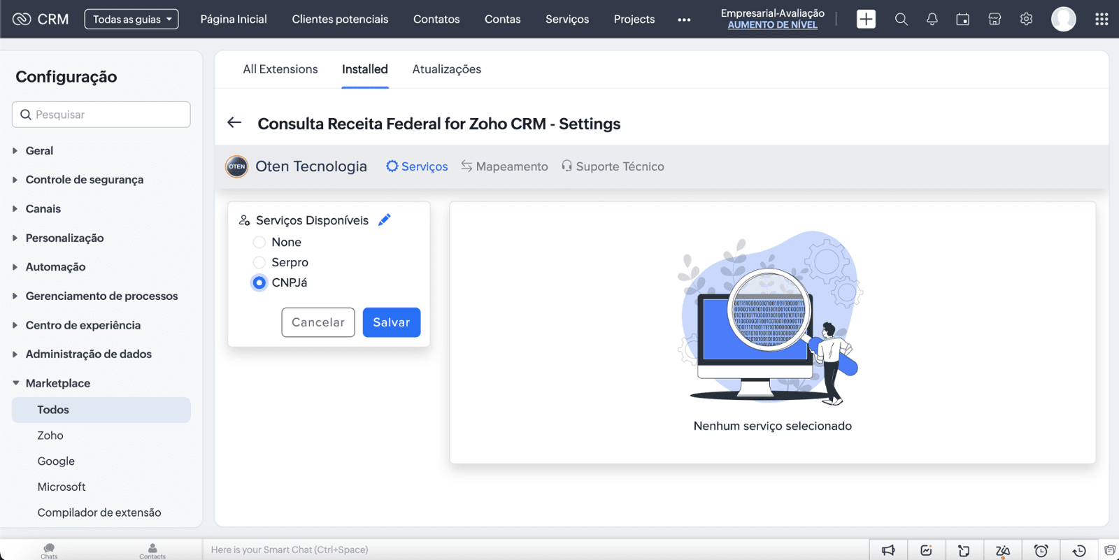The width and height of the screenshot is (1119, 560).
Task: Select the Serpro service radio button
Action: 259,263
